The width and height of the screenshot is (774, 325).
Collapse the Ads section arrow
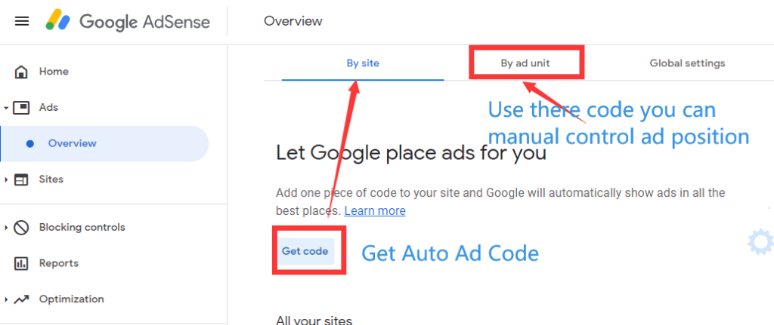5,107
